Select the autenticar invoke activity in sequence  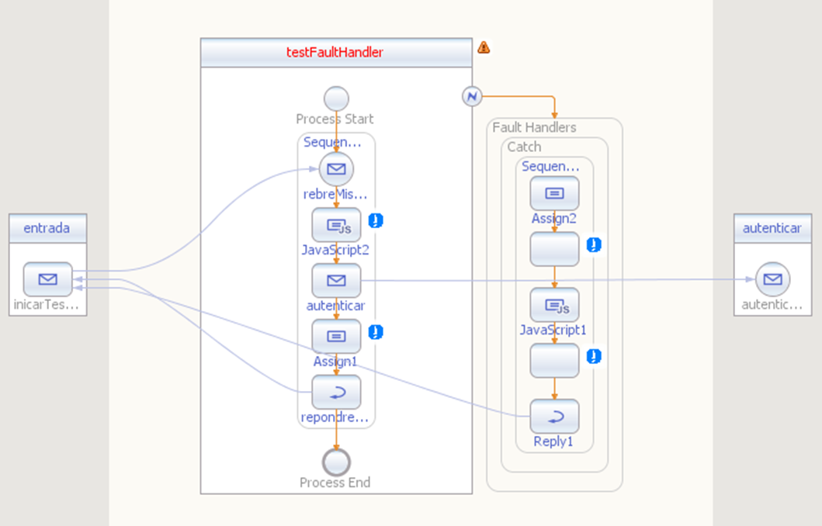point(336,280)
